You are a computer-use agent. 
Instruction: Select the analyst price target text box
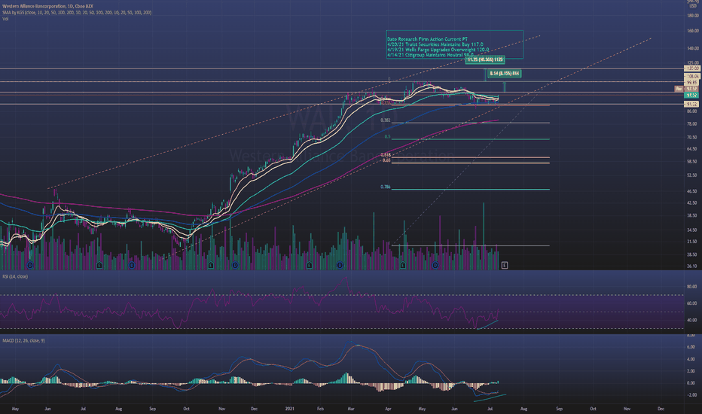tap(454, 44)
